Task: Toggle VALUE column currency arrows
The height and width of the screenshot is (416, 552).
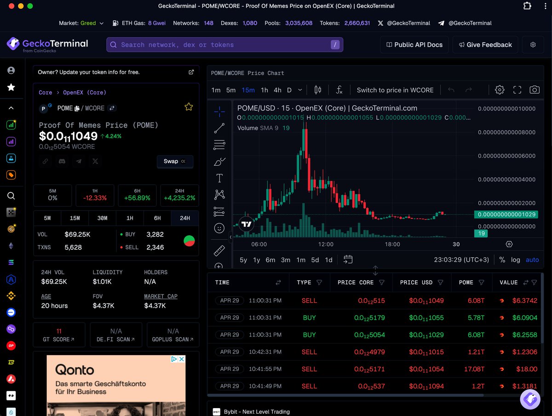Action: pyautogui.click(x=527, y=283)
